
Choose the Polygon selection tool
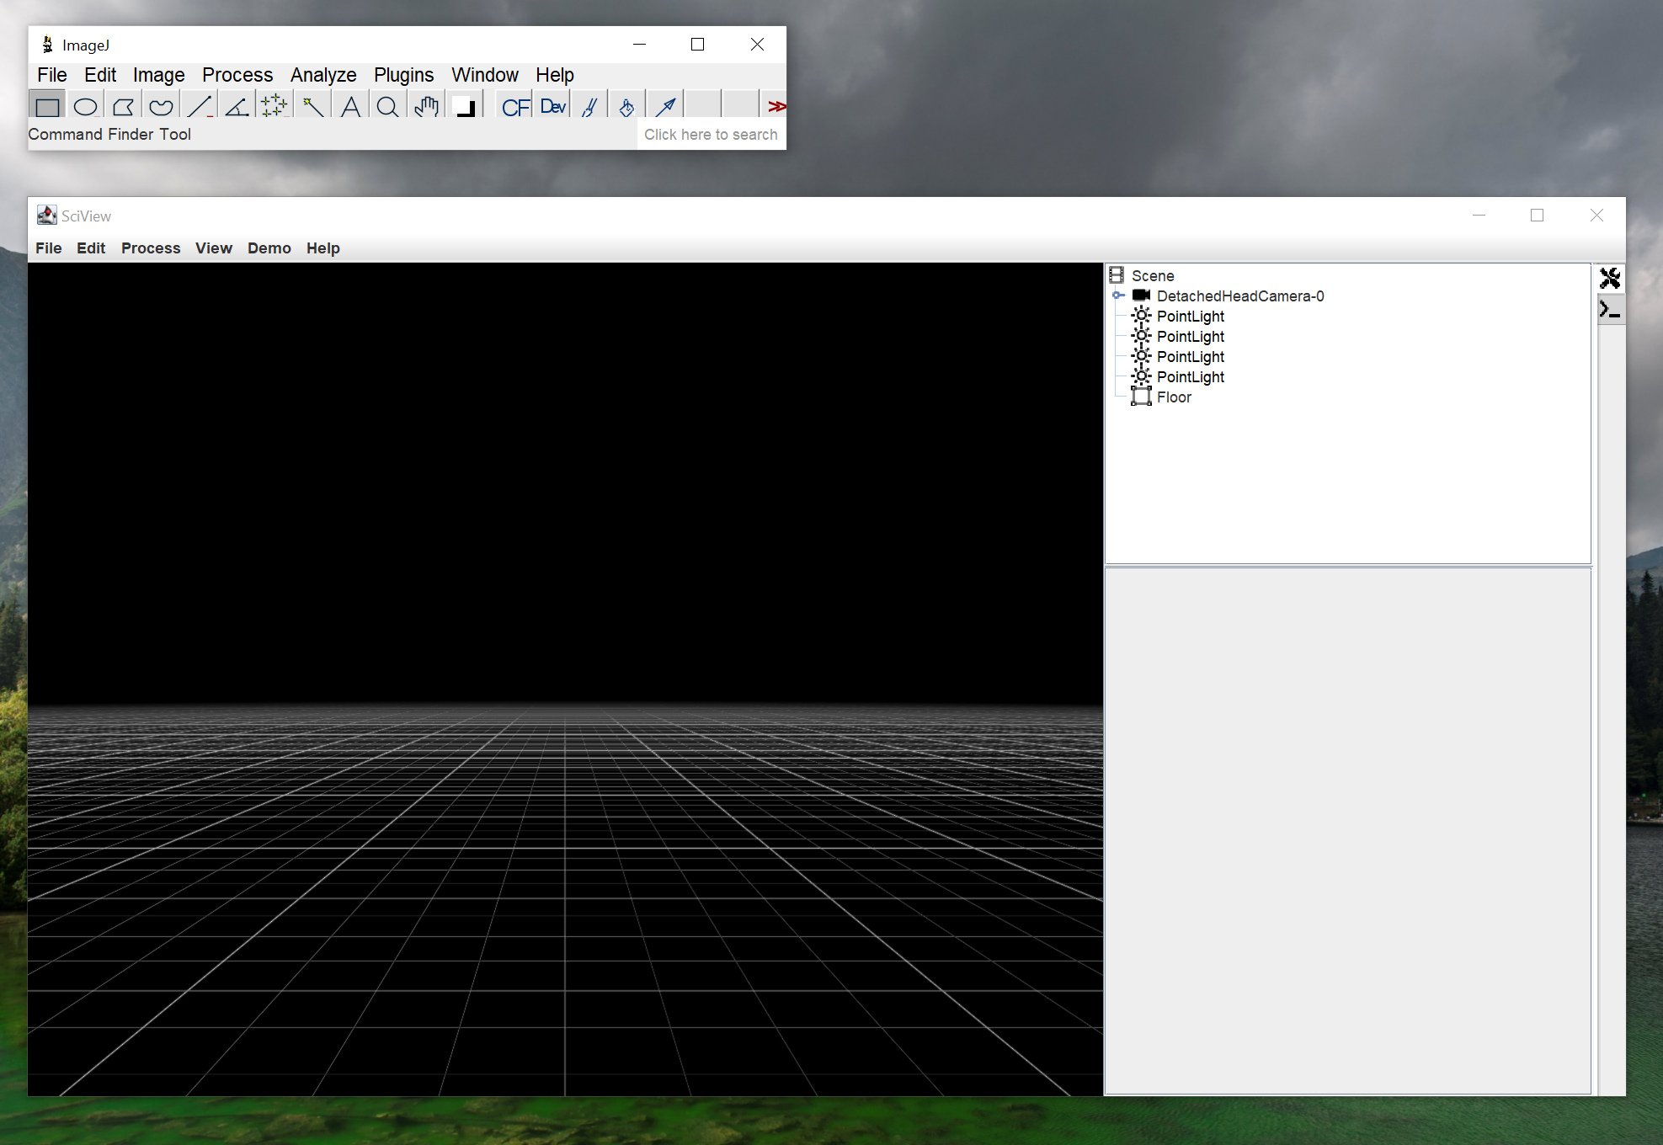point(123,106)
